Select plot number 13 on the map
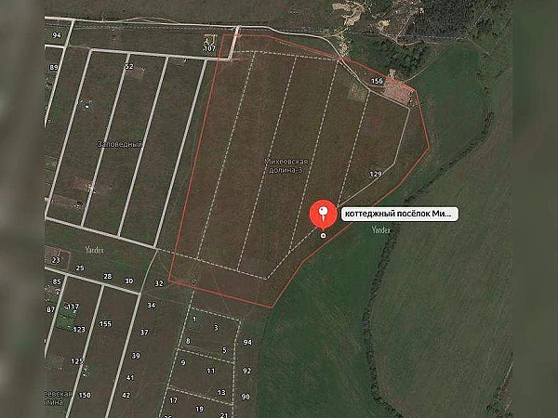This screenshot has width=558, height=418. tap(221, 392)
